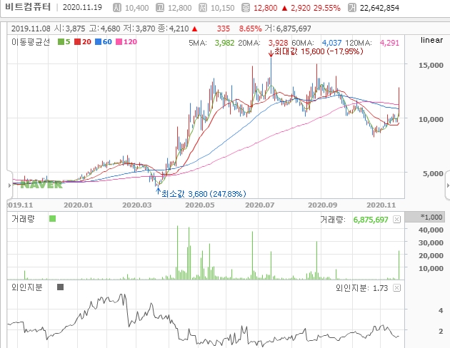Screen dimensions: 450x348
Task: Click the green 거래량 legend swatch
Action: click(x=53, y=219)
